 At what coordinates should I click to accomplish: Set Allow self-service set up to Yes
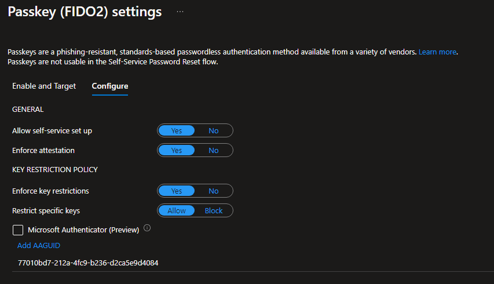tap(177, 131)
